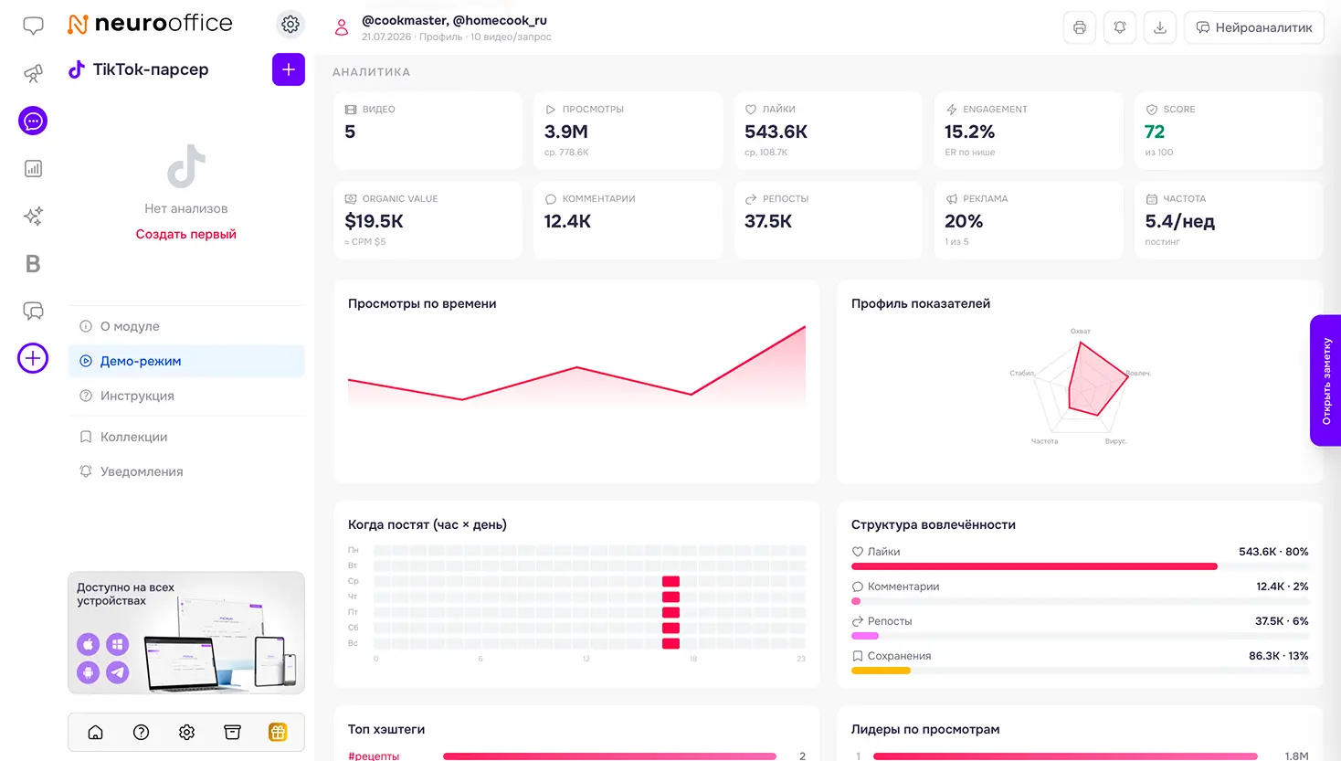Click the #рецепты hashtag label
Image resolution: width=1341 pixels, height=761 pixels.
point(374,756)
